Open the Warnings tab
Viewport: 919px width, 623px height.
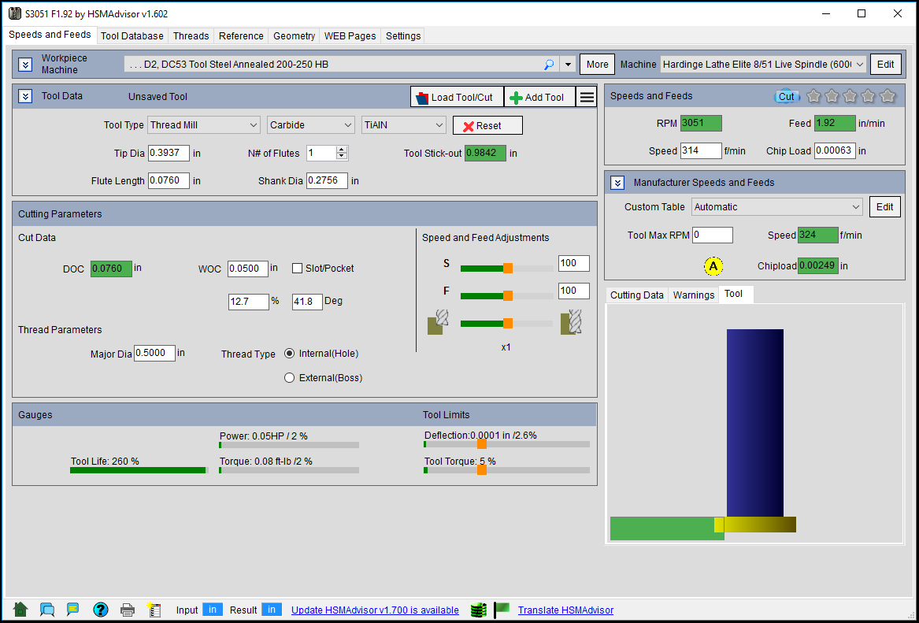[693, 295]
